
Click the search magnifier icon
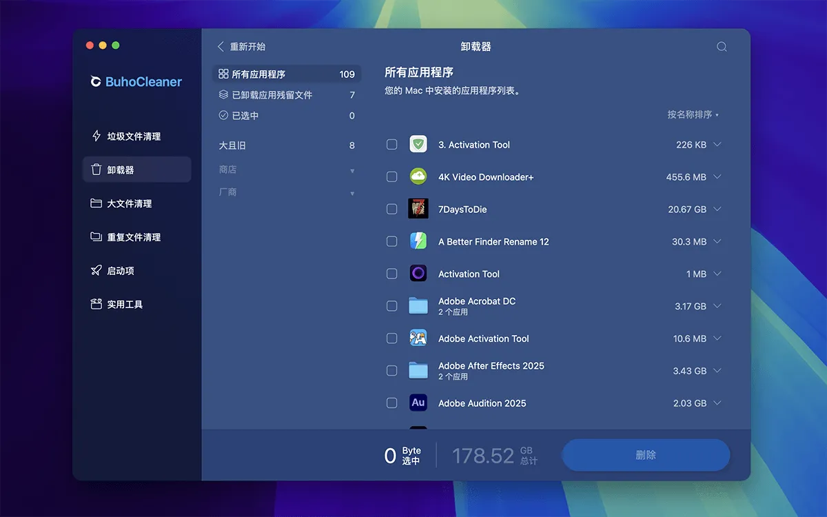(722, 47)
